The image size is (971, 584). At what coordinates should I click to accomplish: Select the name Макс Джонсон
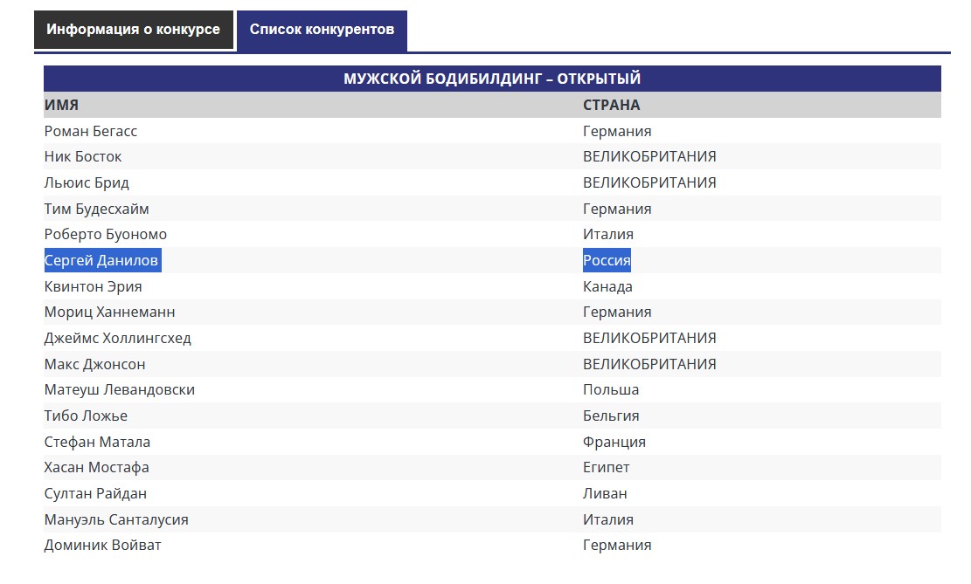(94, 364)
